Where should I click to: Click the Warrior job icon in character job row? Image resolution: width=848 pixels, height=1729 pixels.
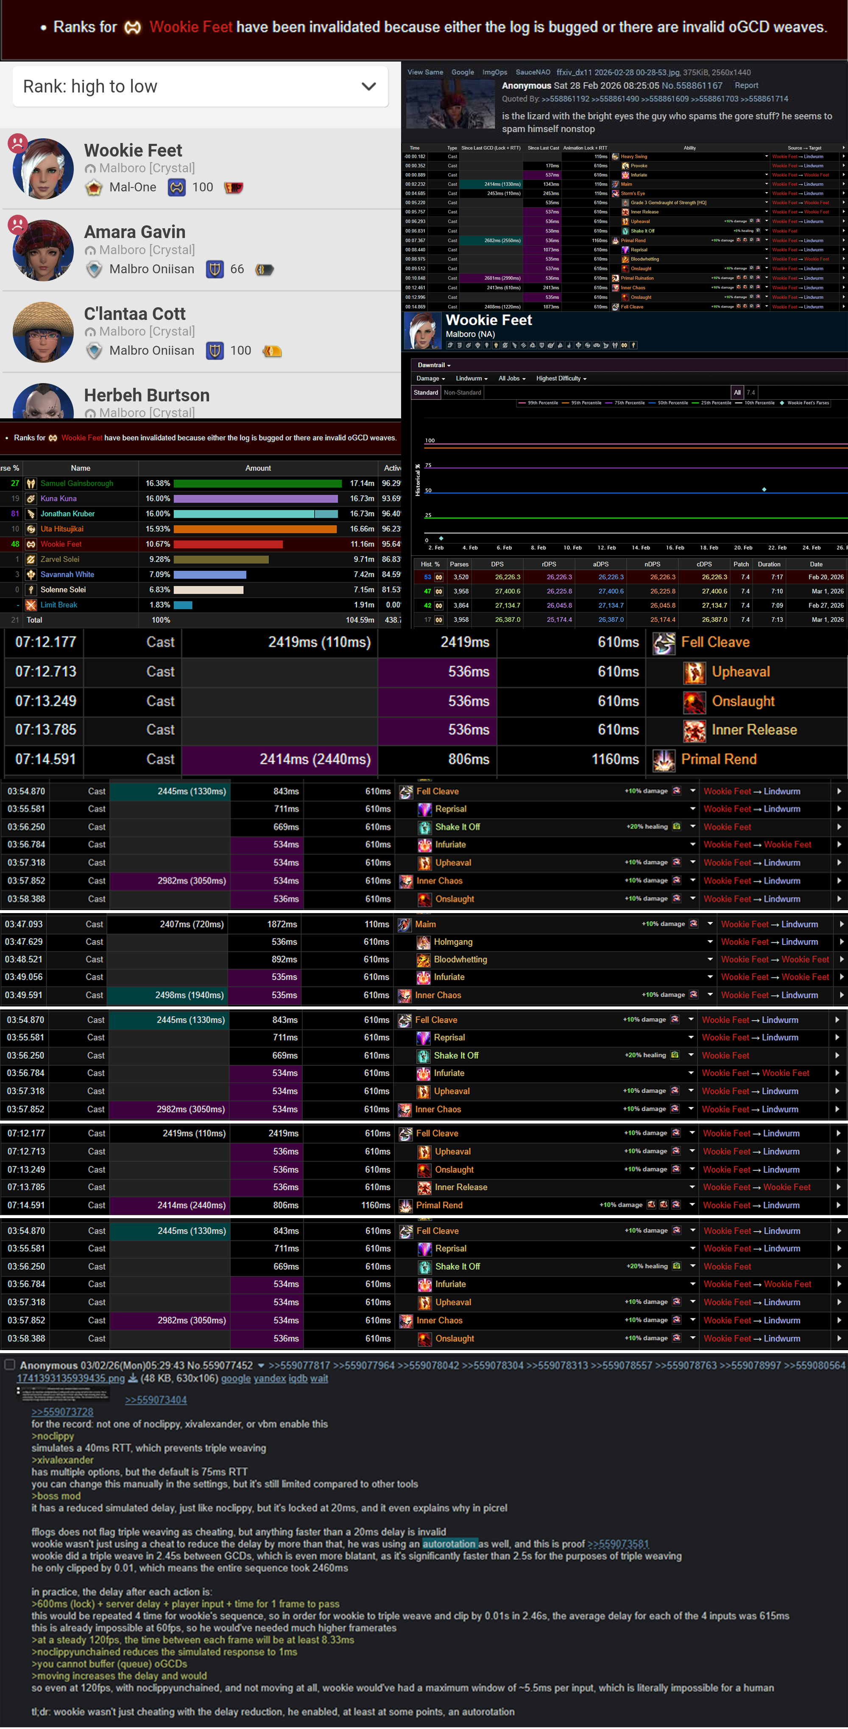[624, 345]
